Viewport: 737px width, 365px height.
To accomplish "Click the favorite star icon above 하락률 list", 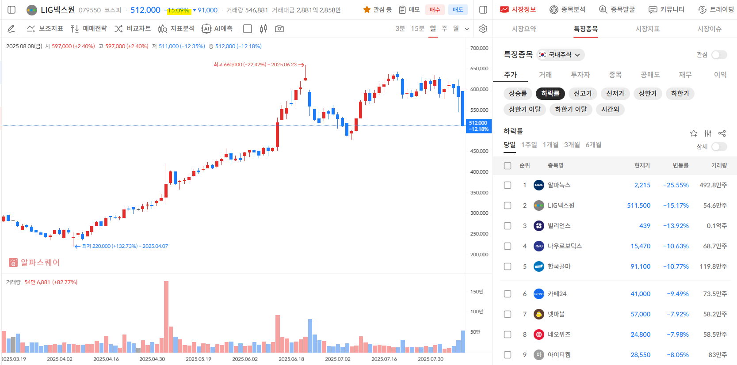I will point(694,133).
